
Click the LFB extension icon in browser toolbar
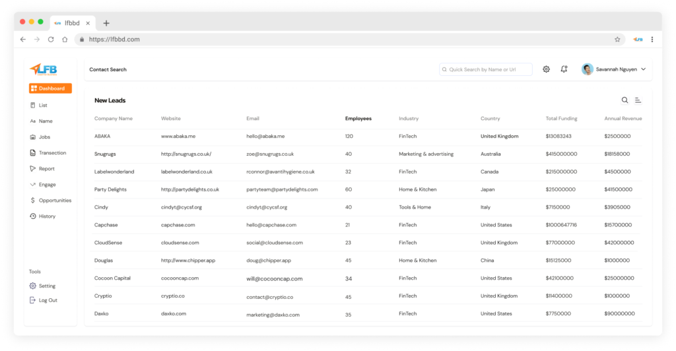click(x=638, y=39)
